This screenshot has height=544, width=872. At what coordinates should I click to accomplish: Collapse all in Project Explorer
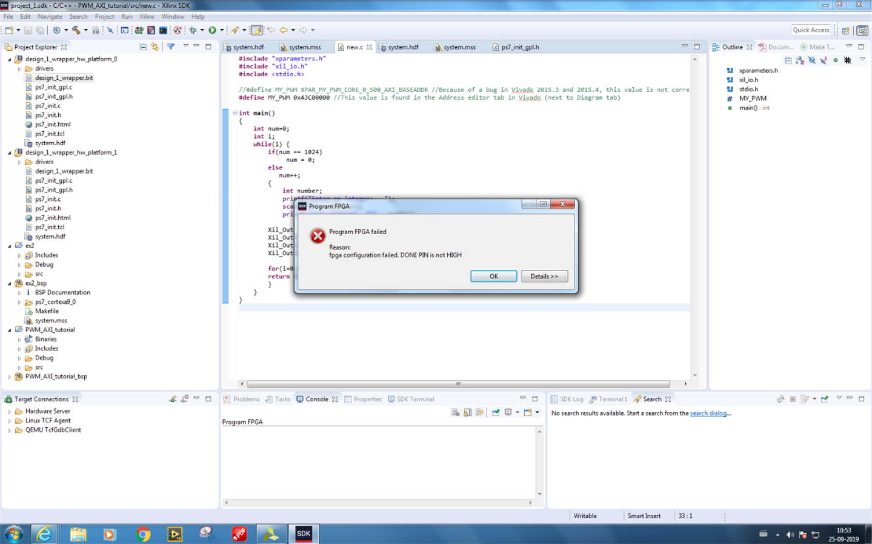coord(143,47)
